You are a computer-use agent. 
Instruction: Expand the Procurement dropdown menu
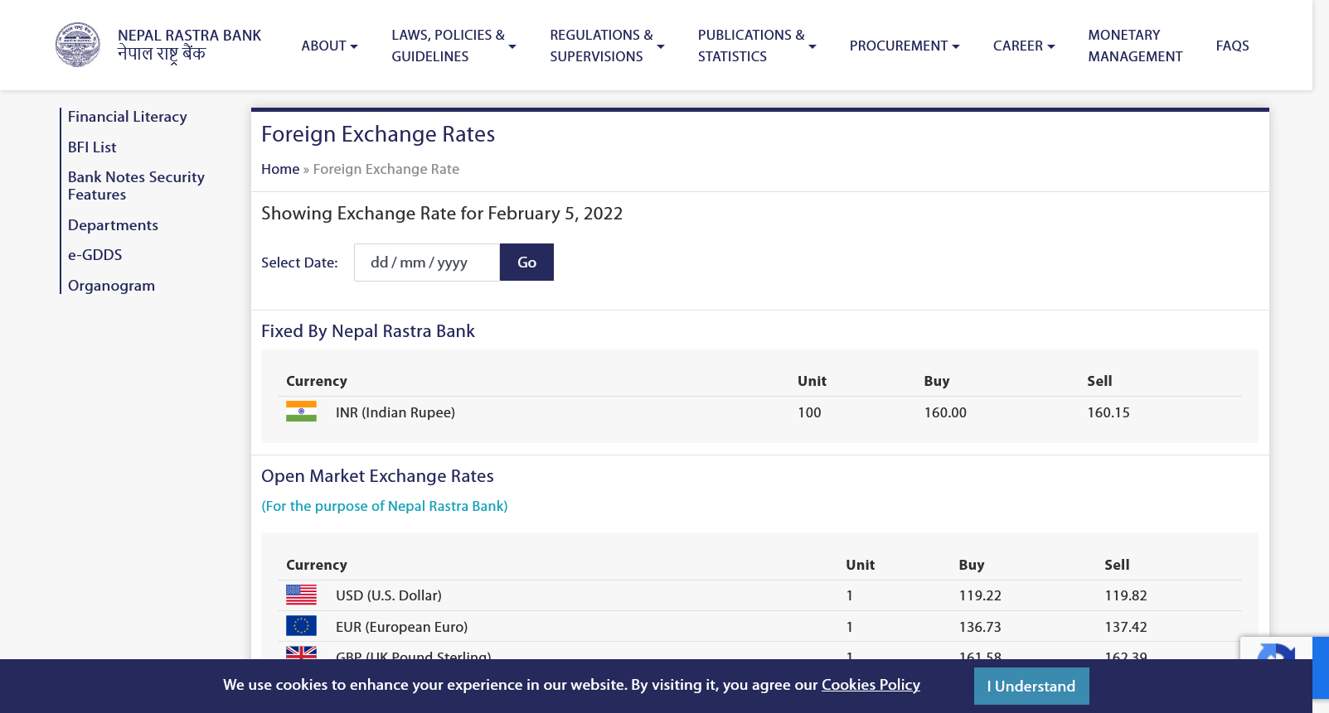click(x=904, y=46)
